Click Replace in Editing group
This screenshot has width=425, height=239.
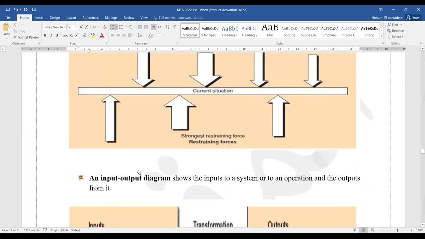[395, 31]
